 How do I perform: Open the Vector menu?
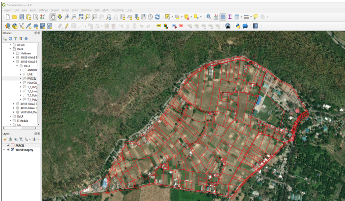click(65, 10)
